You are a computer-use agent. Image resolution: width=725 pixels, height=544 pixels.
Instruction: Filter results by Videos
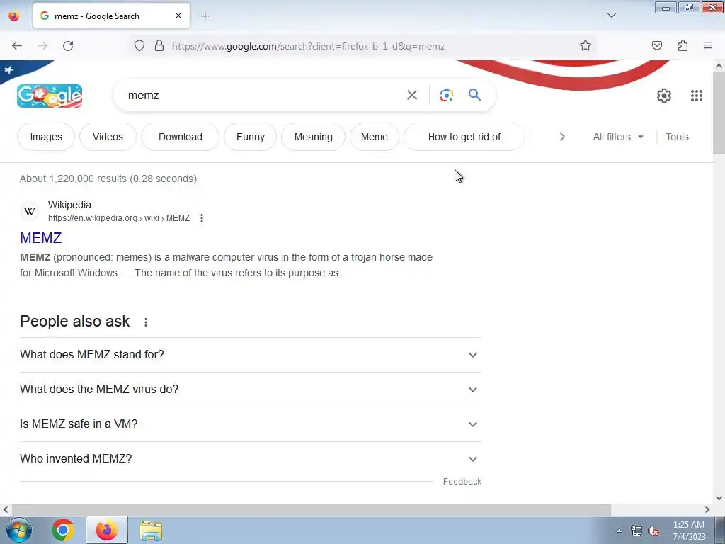pyautogui.click(x=108, y=137)
